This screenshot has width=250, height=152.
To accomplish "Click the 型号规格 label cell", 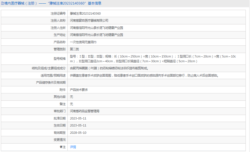I will [x=34, y=59].
